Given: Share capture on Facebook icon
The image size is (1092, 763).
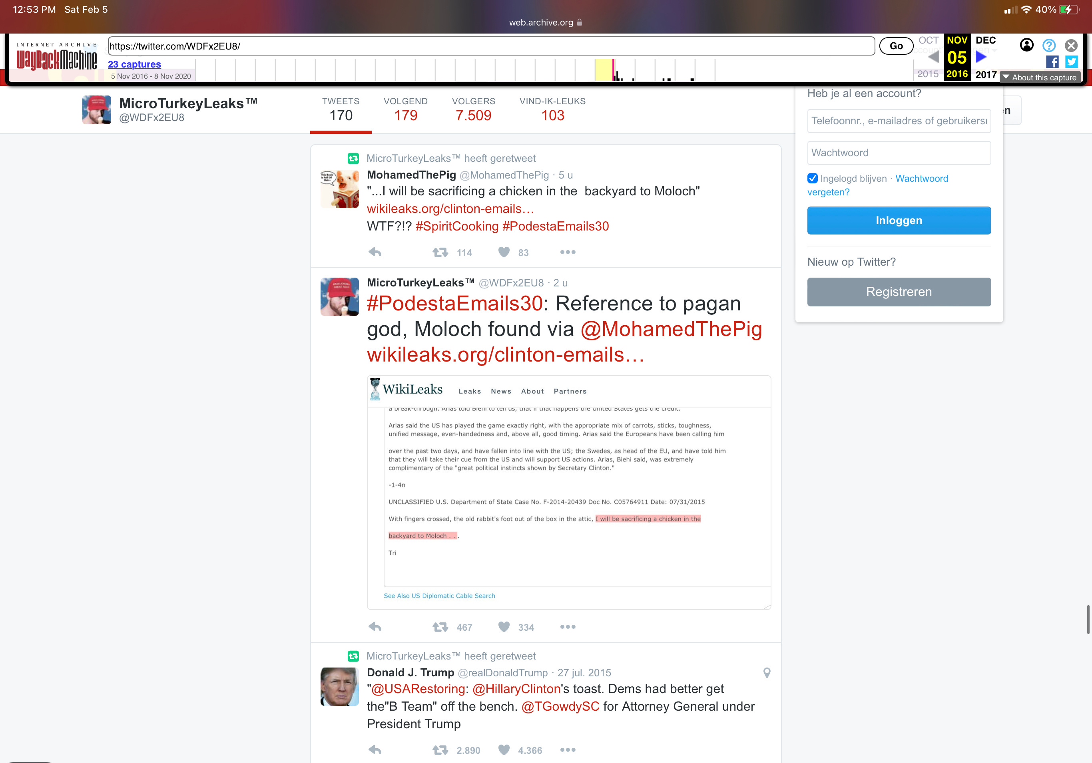Looking at the screenshot, I should click(1052, 62).
